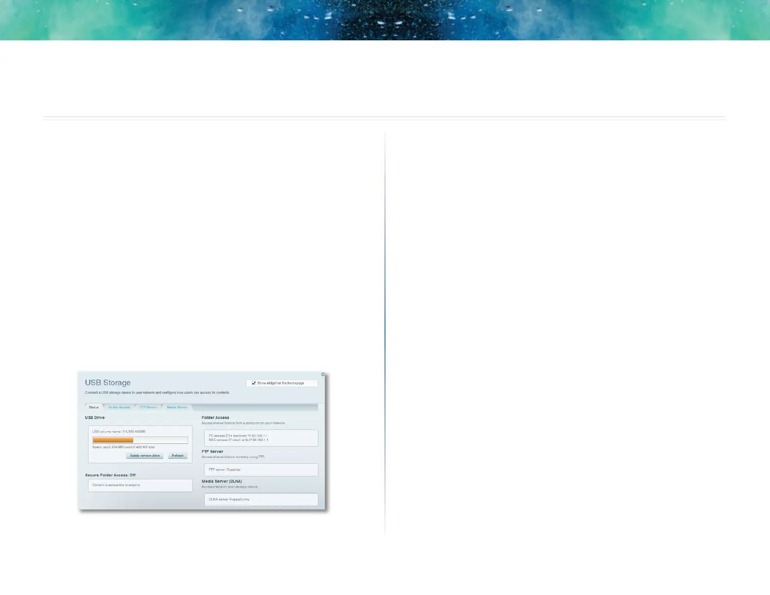
Task: Click the Space used 204 MB text
Action: click(124, 447)
